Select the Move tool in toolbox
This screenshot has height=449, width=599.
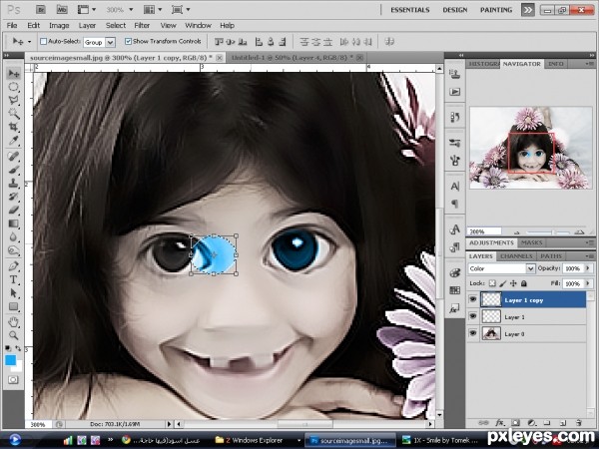13,73
